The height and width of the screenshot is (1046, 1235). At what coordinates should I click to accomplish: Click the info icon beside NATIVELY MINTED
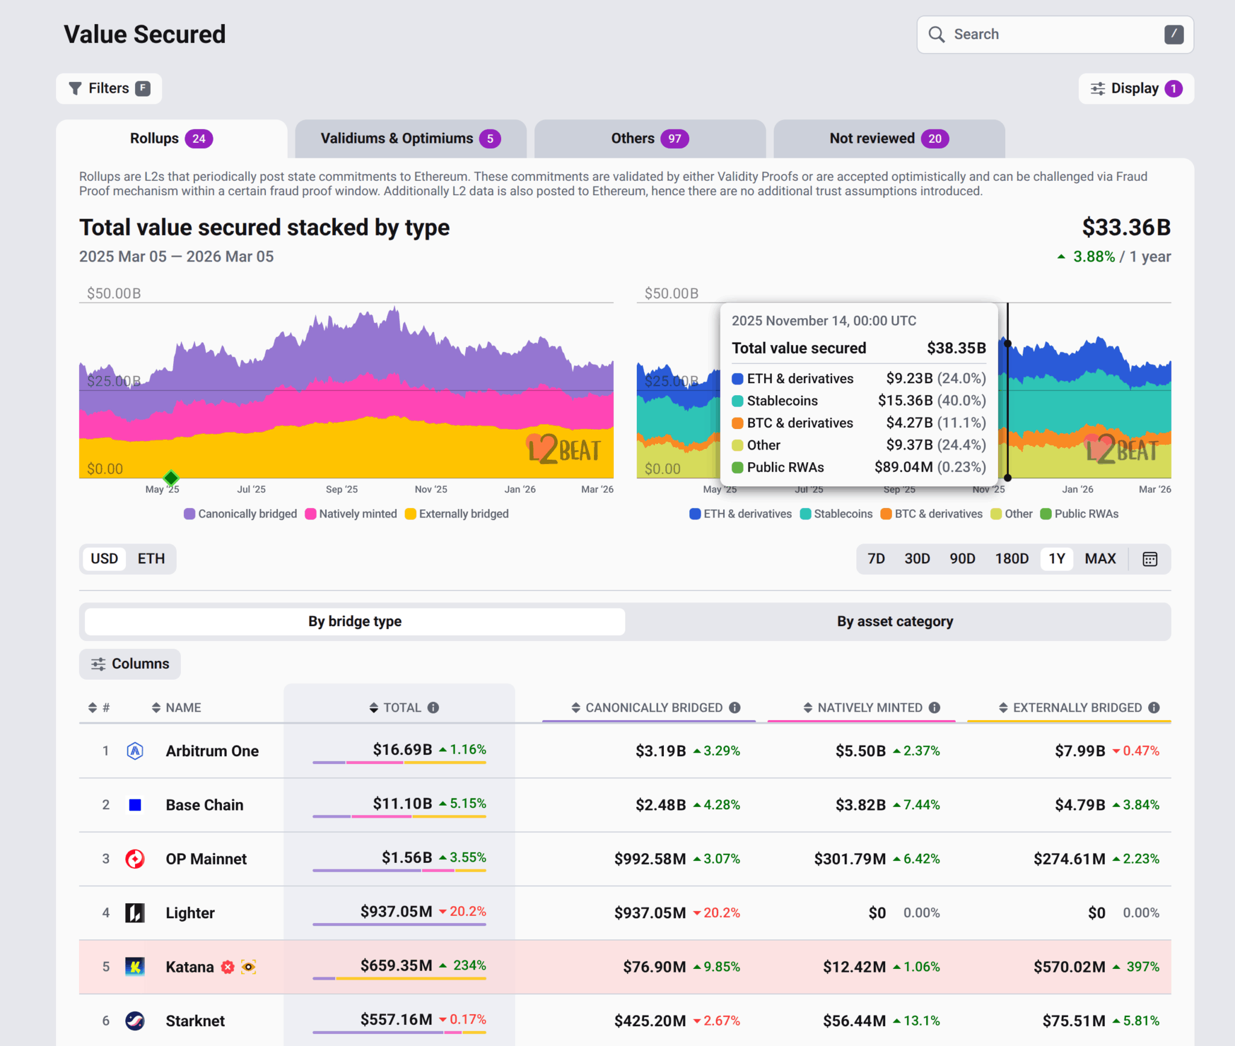coord(934,707)
